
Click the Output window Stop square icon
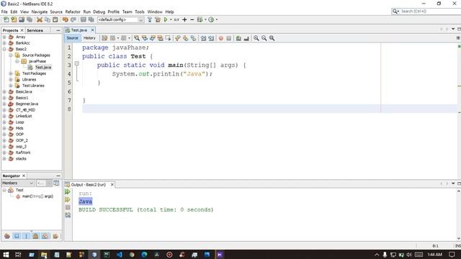pyautogui.click(x=68, y=207)
